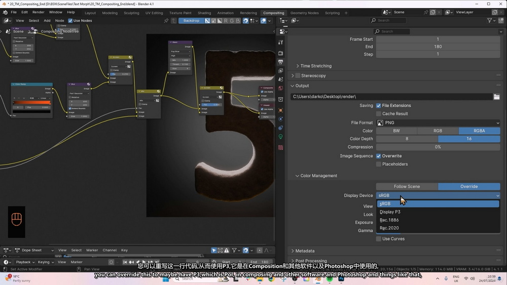Enable Use Curves checkbox
The image size is (507, 285).
coord(378,239)
